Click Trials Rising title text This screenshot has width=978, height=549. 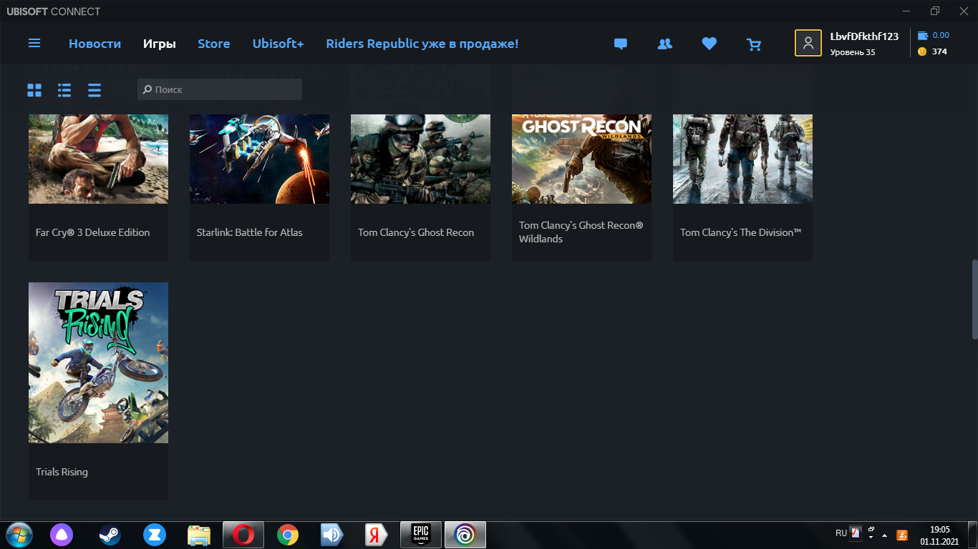[62, 472]
